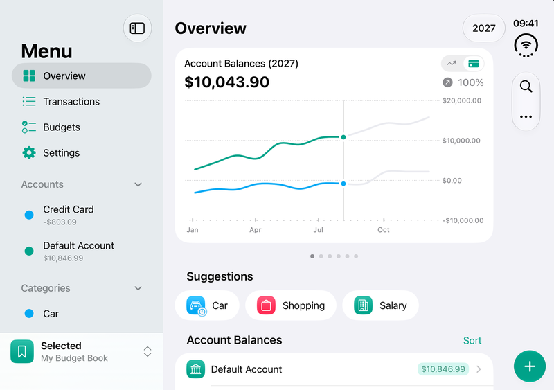Screen dimensions: 554x390
Task: Switch chart to account card view
Action: click(474, 64)
